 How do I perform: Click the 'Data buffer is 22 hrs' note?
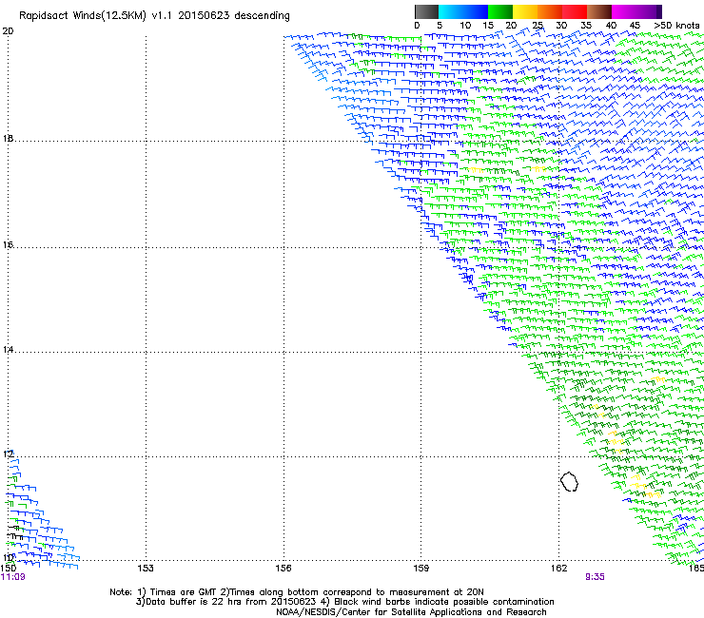(x=344, y=602)
